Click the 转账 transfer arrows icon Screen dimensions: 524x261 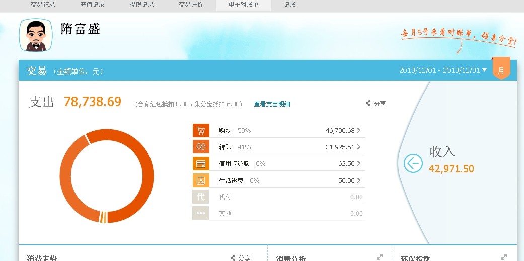[200, 147]
